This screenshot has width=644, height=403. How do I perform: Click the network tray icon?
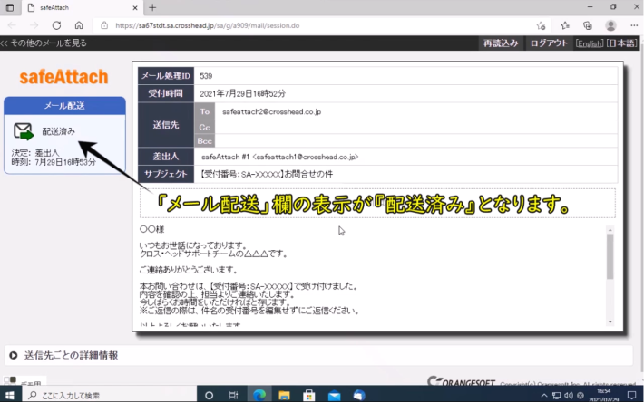tap(557, 396)
